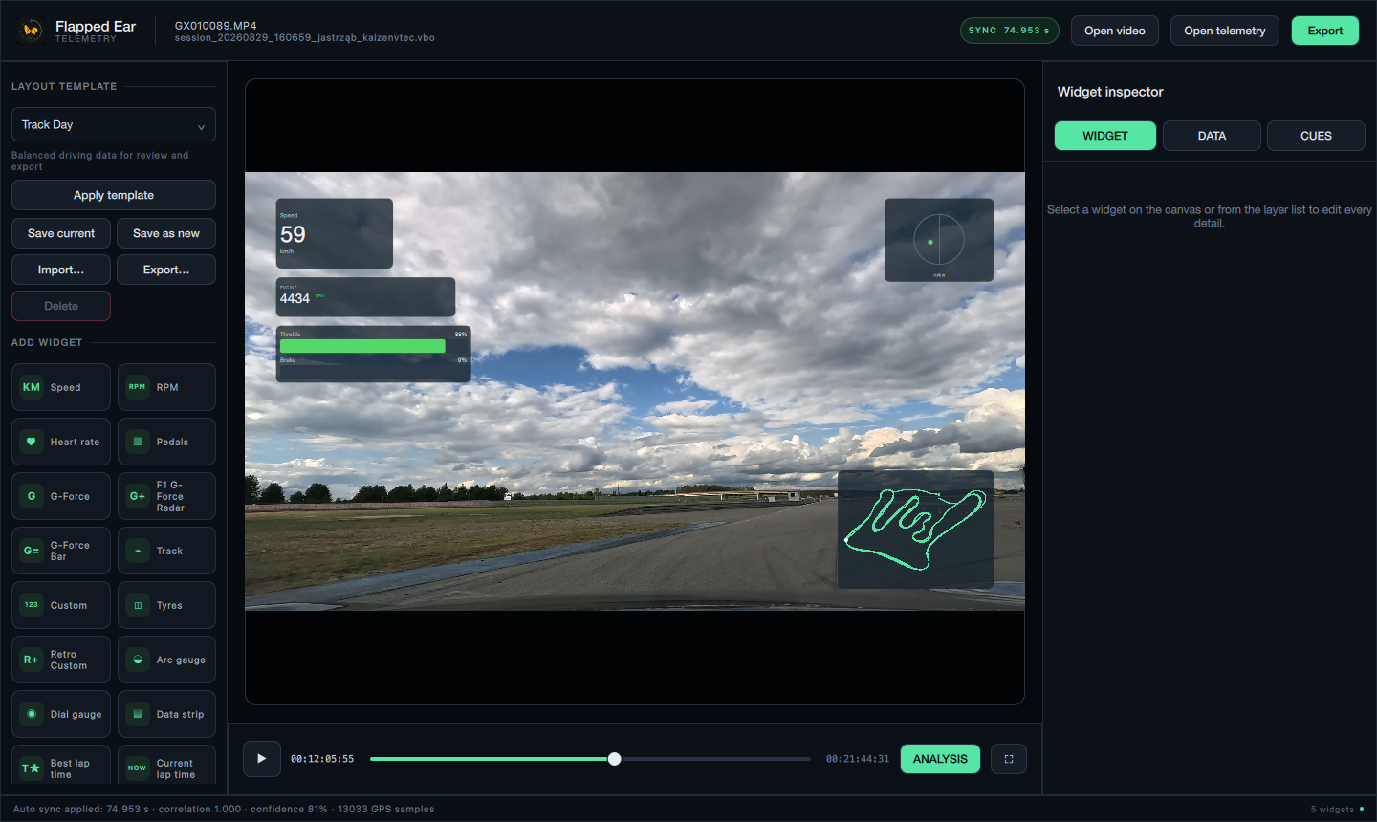Image resolution: width=1377 pixels, height=822 pixels.
Task: Switch to the WIDGET inspector tab
Action: 1105,136
